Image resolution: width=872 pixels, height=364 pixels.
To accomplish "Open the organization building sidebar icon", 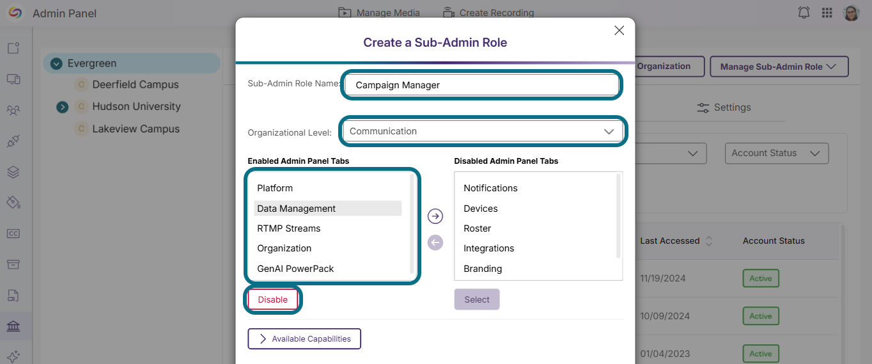I will [13, 326].
